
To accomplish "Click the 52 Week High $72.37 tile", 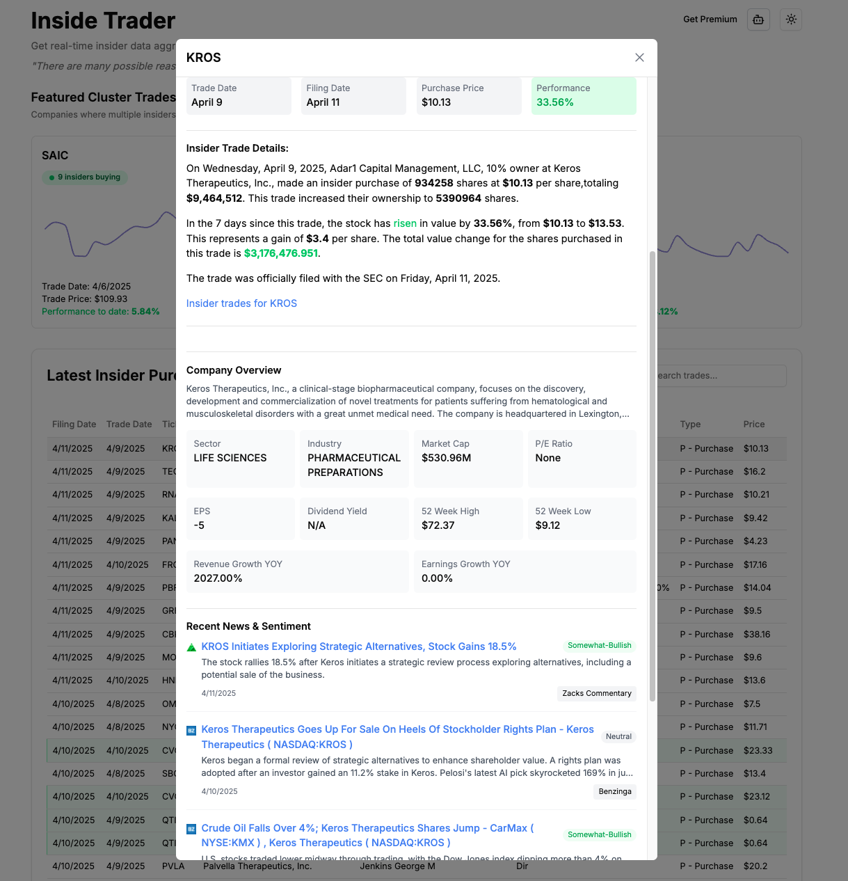I will coord(468,518).
